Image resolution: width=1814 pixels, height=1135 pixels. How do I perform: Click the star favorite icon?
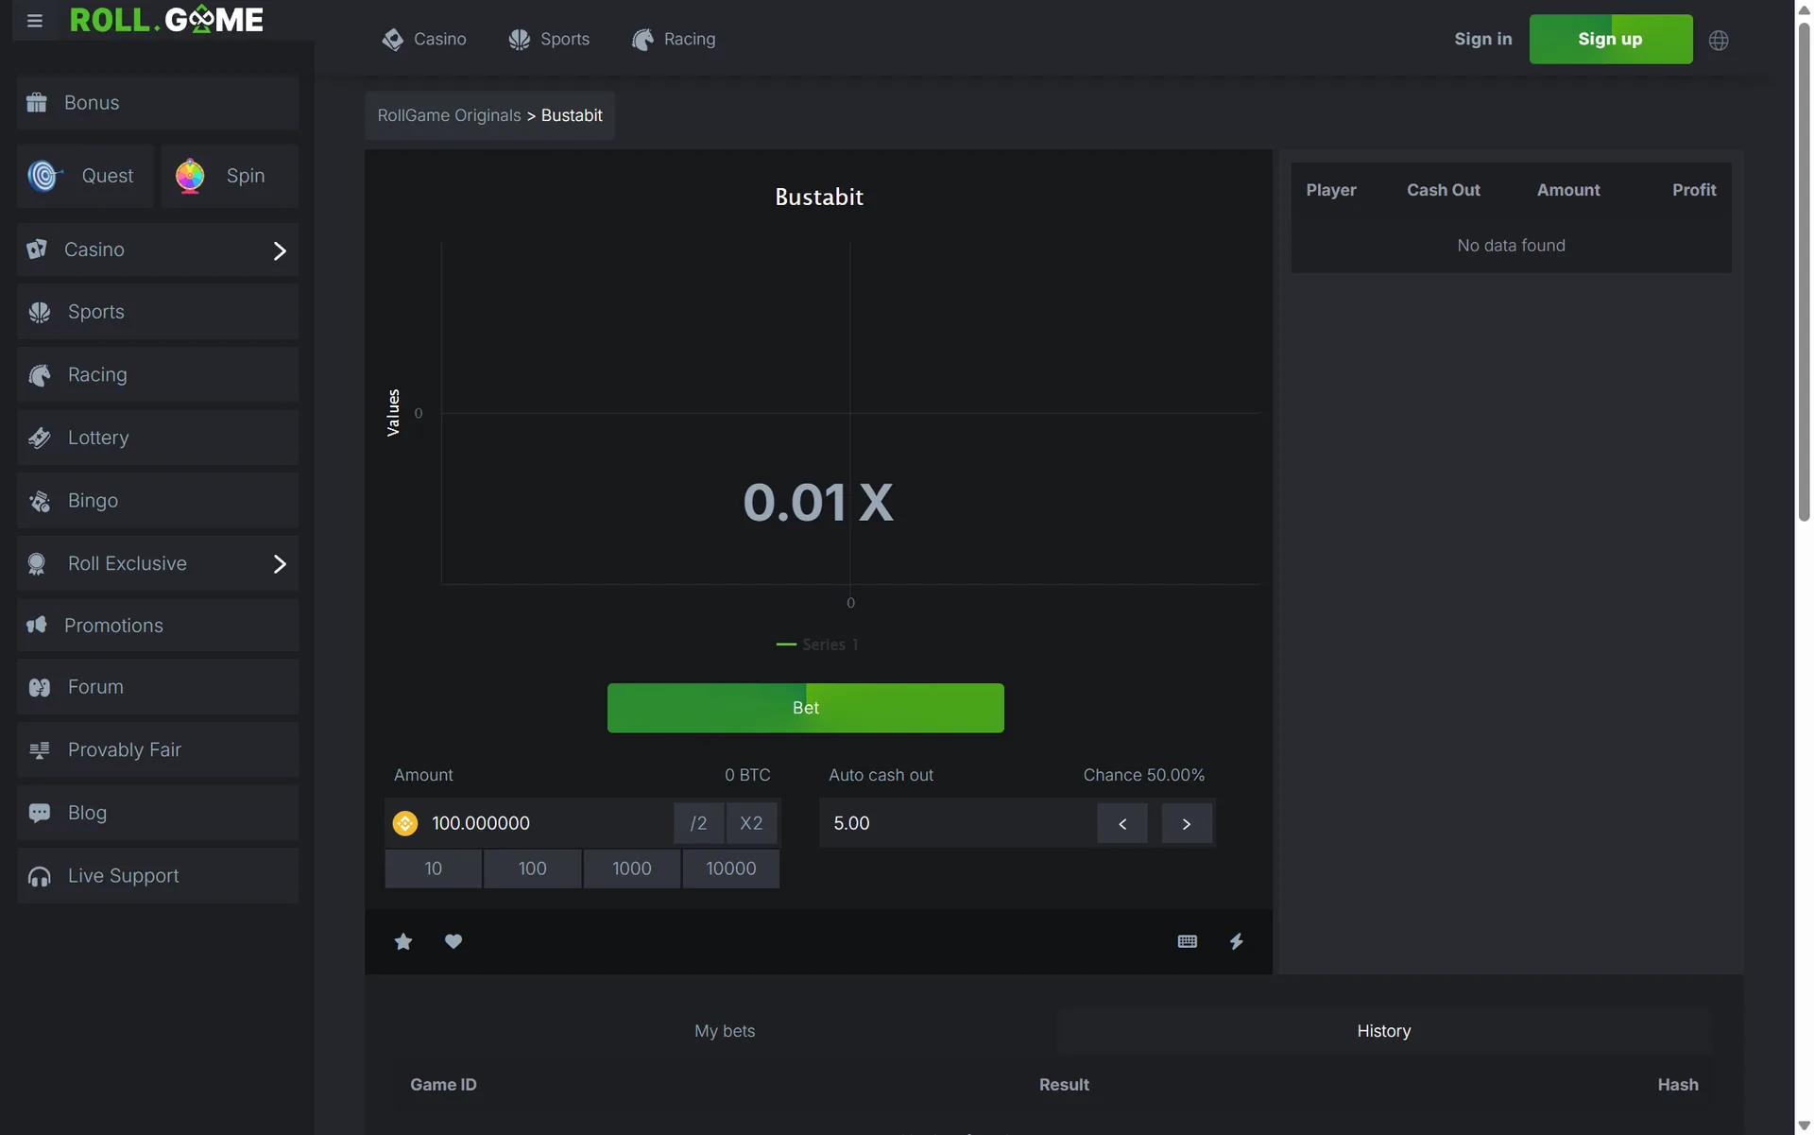[403, 941]
